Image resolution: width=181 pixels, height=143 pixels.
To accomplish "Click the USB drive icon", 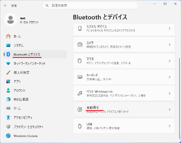I will (x=80, y=126).
